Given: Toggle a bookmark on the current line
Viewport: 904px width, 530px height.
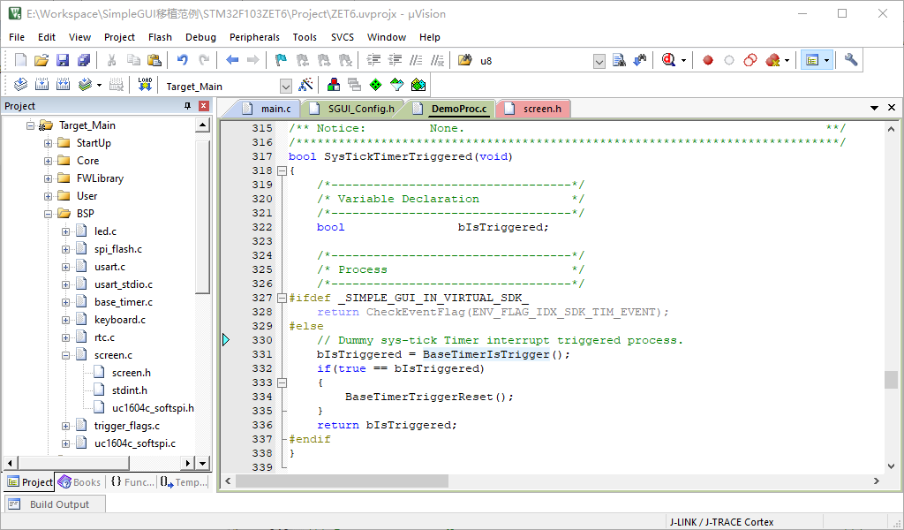Looking at the screenshot, I should pos(281,60).
